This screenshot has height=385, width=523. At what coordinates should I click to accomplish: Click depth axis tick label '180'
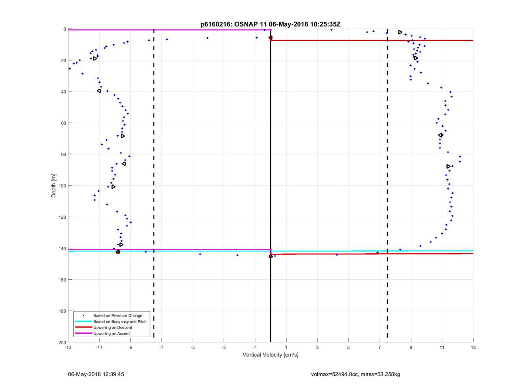[62, 311]
